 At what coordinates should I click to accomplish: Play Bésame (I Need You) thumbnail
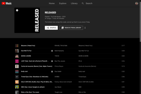17,46
